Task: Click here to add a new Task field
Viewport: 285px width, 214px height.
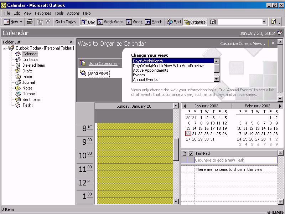Action: click(x=235, y=160)
